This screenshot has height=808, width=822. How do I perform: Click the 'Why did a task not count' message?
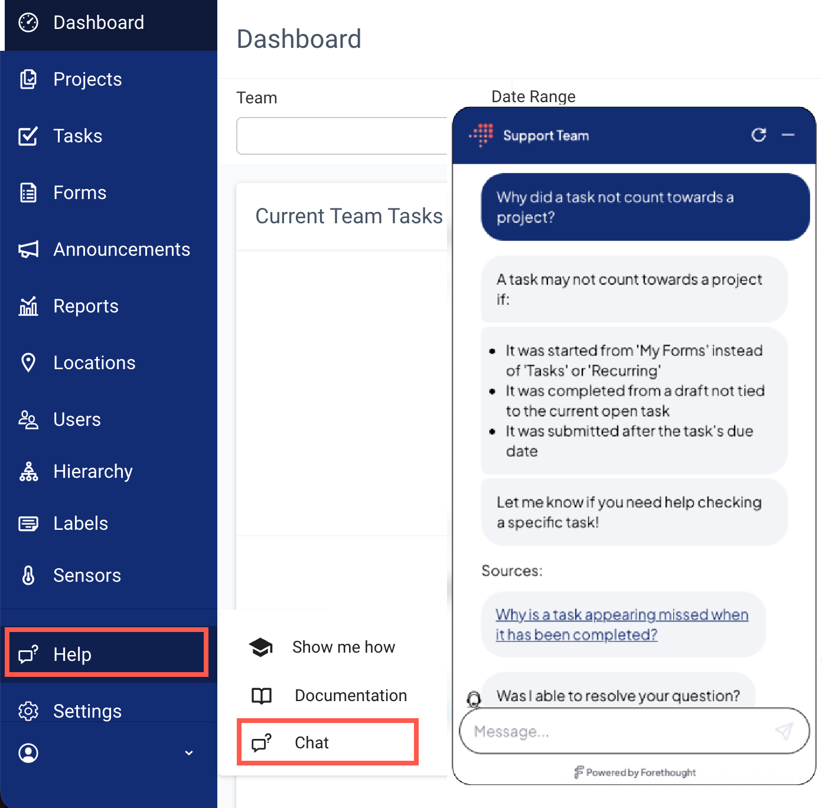point(645,207)
